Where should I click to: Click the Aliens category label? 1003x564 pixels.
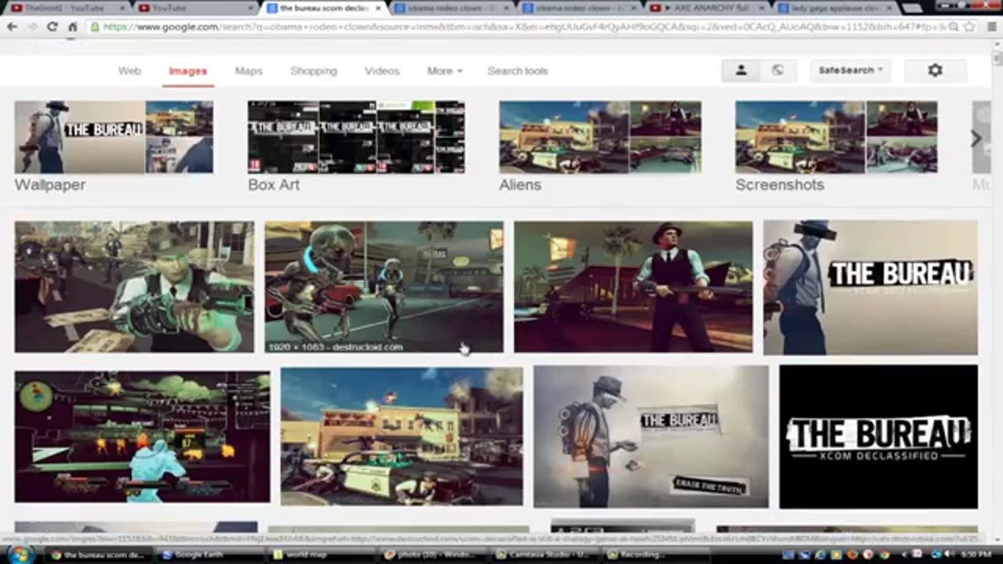tap(520, 185)
